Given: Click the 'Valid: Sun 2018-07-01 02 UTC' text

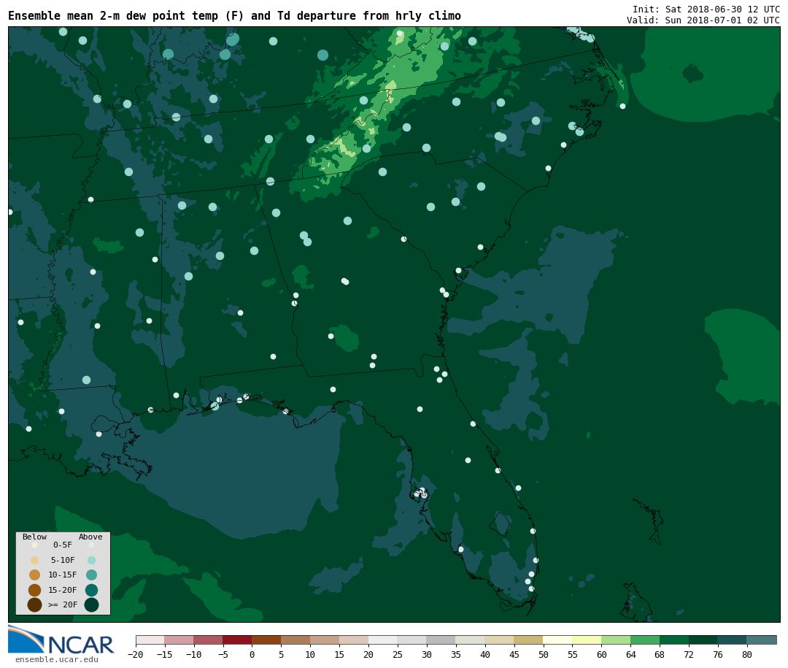Looking at the screenshot, I should (703, 20).
